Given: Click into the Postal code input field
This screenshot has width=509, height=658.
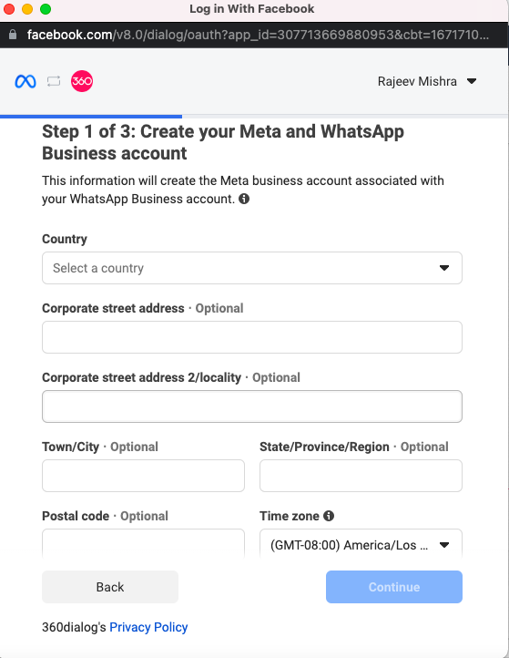Looking at the screenshot, I should [x=143, y=543].
